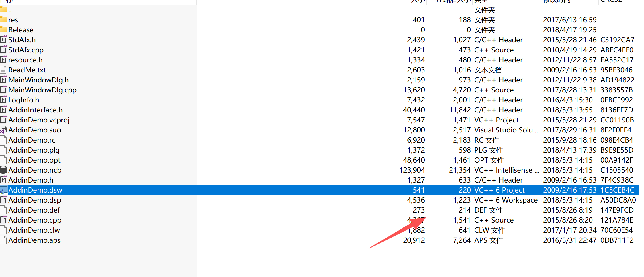Click the file icon beside AddinDemo.plg
644x277 pixels.
coord(3,150)
